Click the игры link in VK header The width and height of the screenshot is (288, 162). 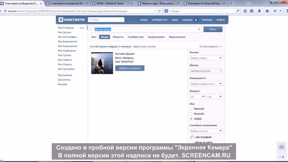(x=175, y=20)
